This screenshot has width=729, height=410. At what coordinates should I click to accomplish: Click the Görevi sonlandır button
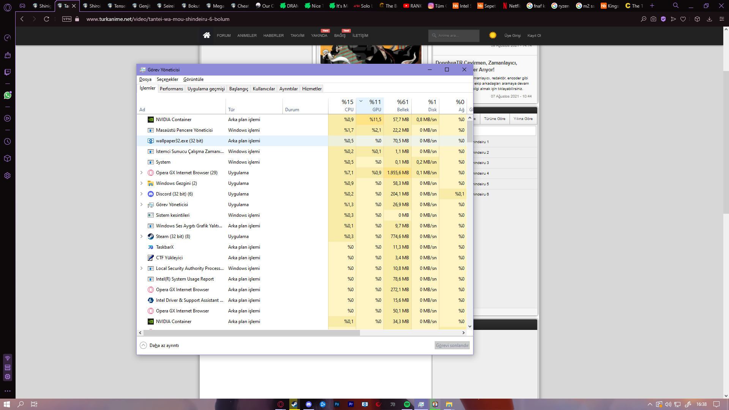pyautogui.click(x=452, y=345)
